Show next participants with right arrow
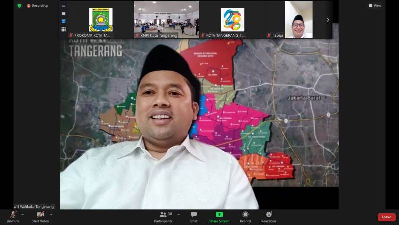 click(x=328, y=20)
